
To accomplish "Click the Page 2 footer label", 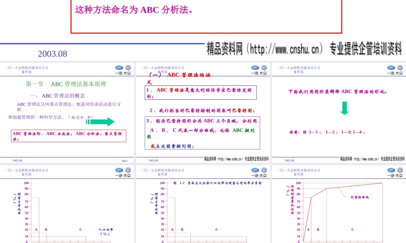I will (125, 161).
